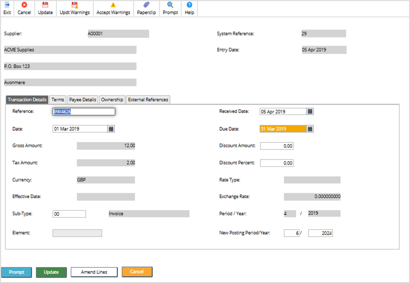Click the Updt Warnings toolbar icon

point(75,5)
